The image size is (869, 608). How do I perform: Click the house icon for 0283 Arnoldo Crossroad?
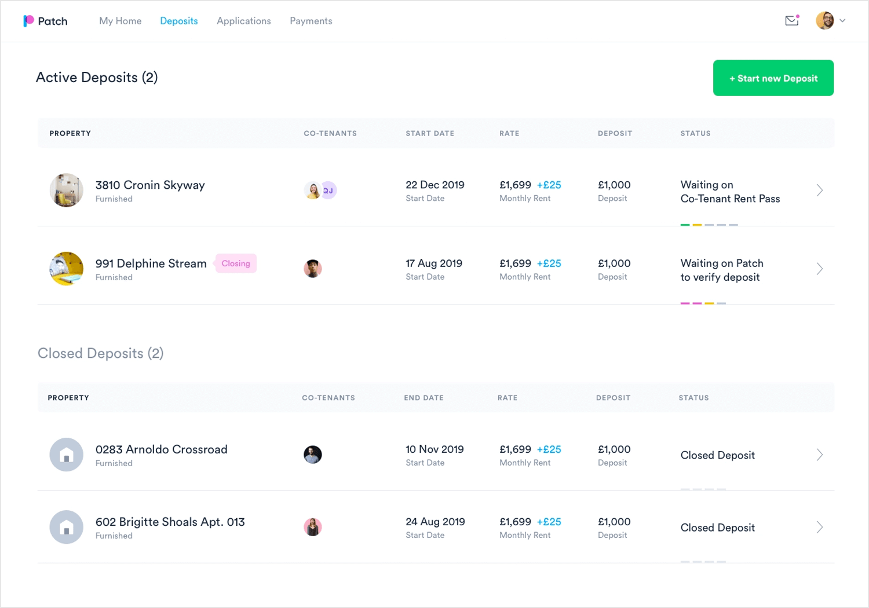pyautogui.click(x=66, y=455)
